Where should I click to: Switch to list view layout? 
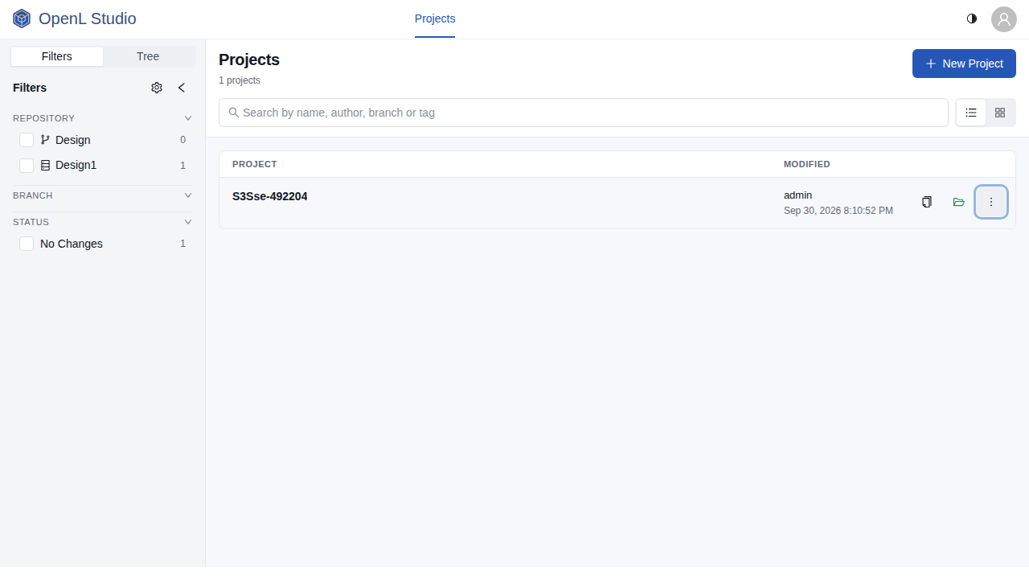tap(971, 113)
